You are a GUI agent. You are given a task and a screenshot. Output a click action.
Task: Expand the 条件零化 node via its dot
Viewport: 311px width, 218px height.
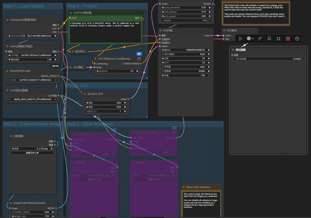click(x=72, y=52)
